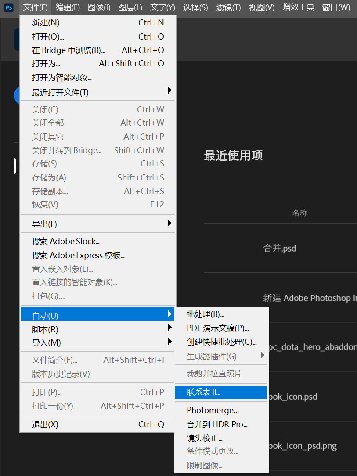Screen dimensions: 357x476
Task: Choose 新建(N)... from the File menu
Action: [97, 23]
